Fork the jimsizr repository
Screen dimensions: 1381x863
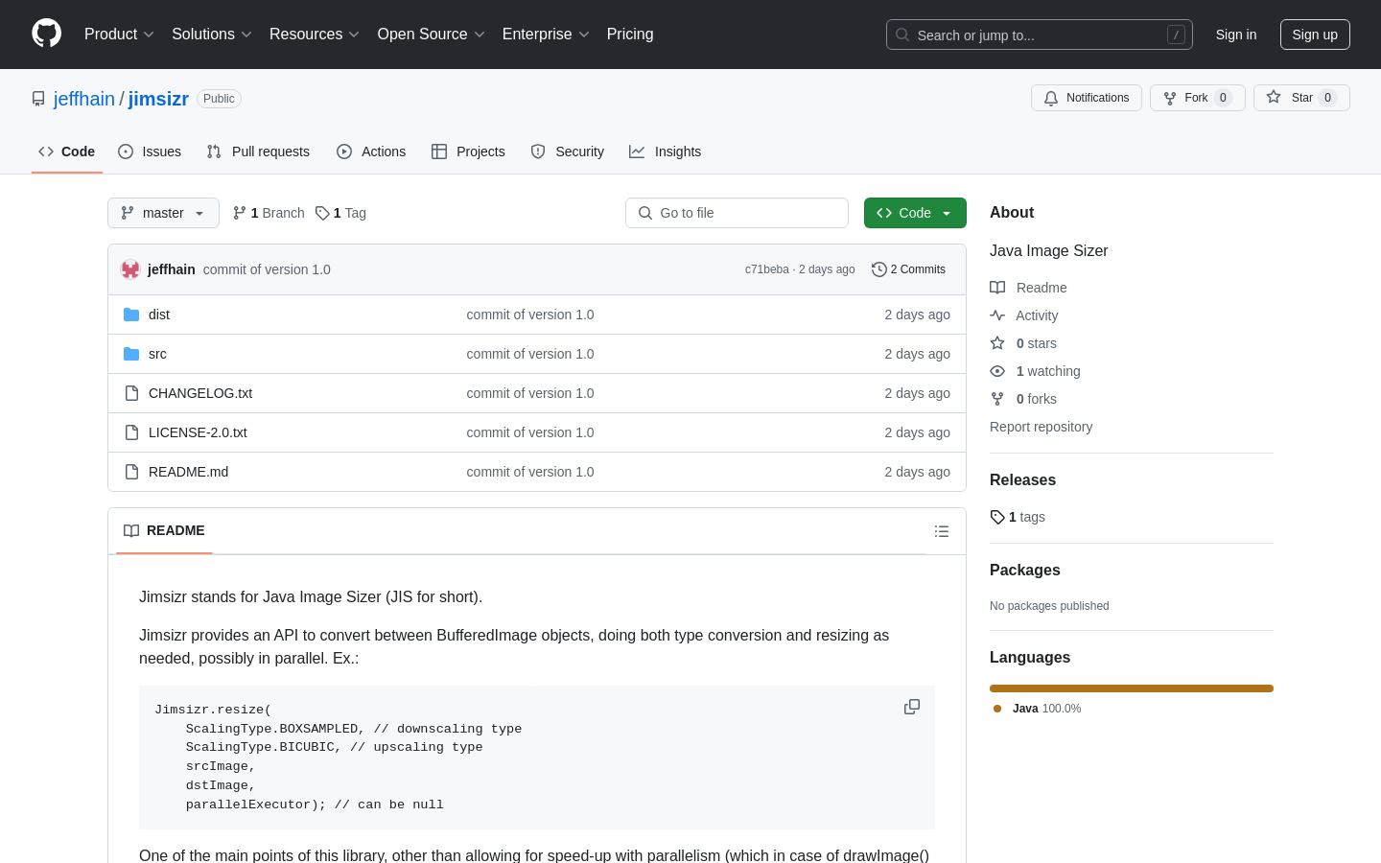pos(1197,98)
